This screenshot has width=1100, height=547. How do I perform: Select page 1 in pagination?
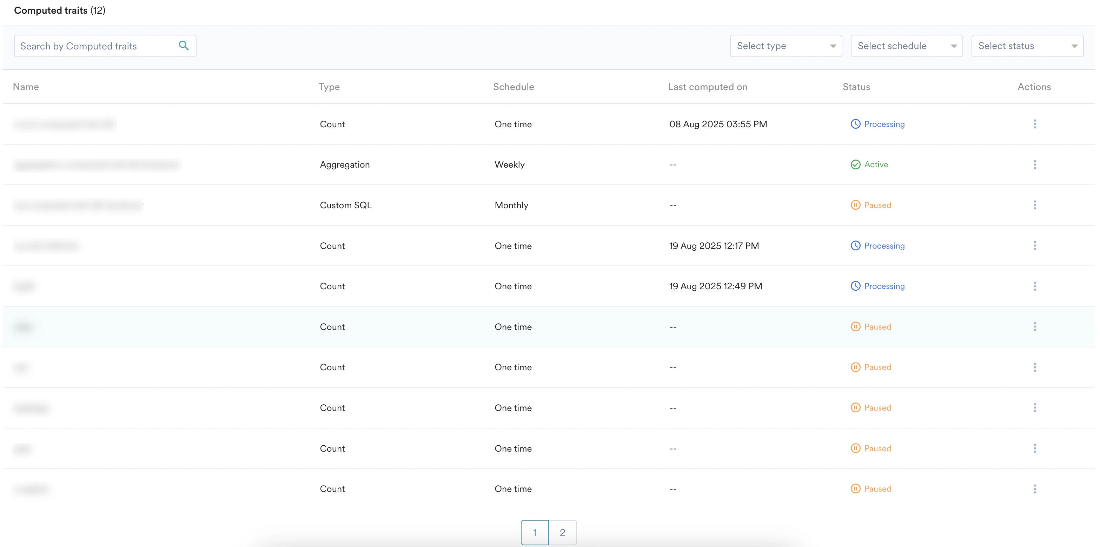tap(535, 532)
